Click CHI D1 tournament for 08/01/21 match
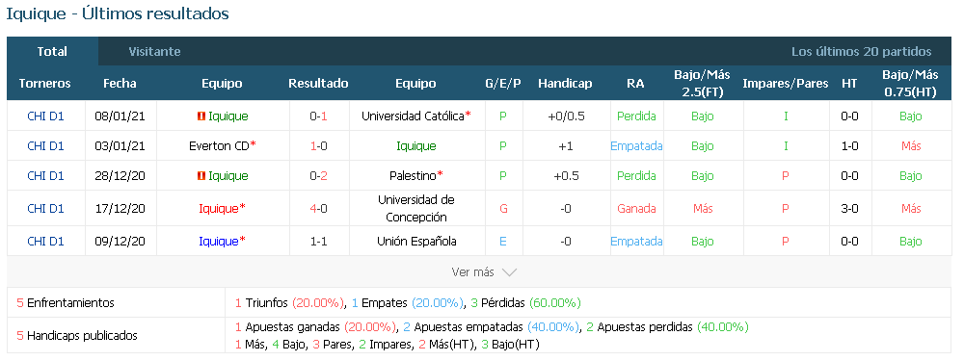Viewport: 964px width, 361px height. click(x=45, y=116)
